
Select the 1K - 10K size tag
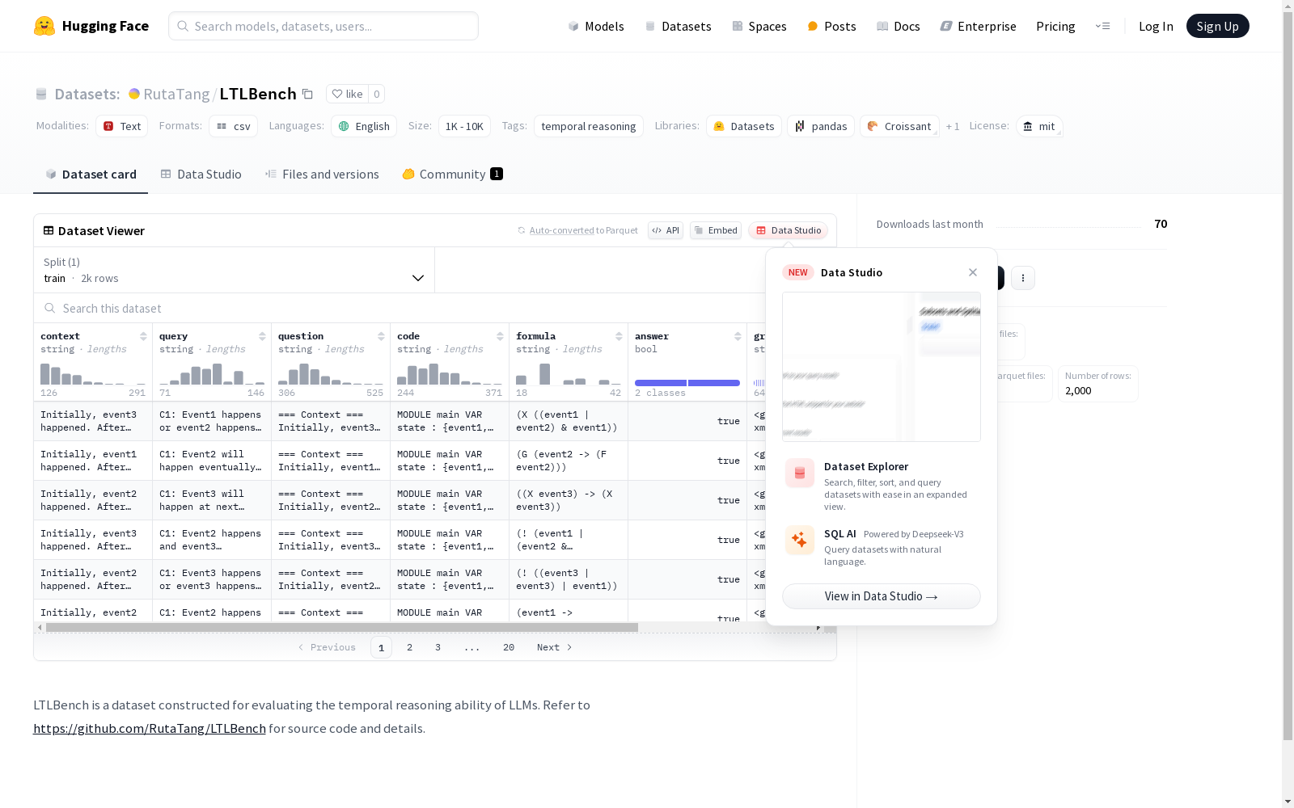(464, 126)
